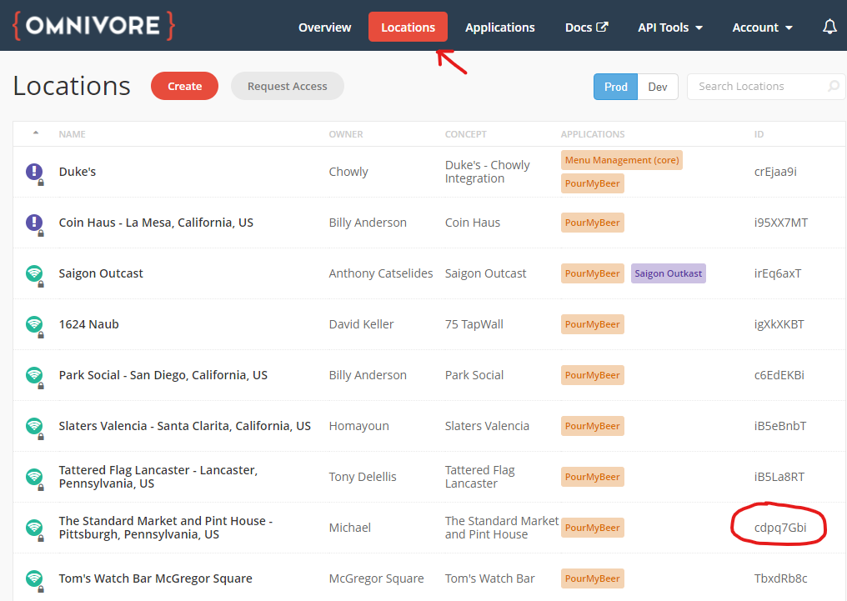Click the status icon for Tom's Watch Bar

[34, 578]
